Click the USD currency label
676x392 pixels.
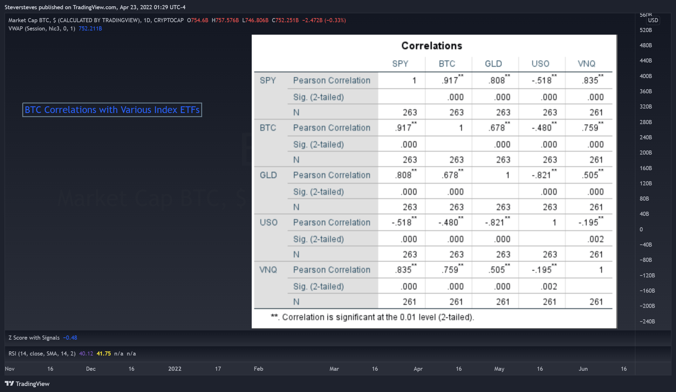click(653, 20)
